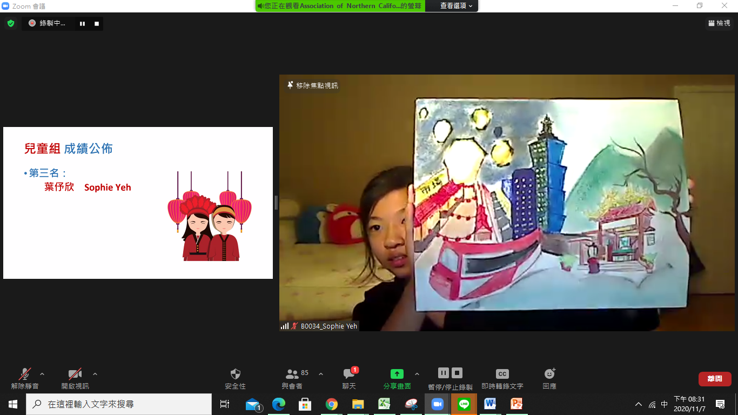
Task: Click the Windows search box on taskbar
Action: pos(119,404)
